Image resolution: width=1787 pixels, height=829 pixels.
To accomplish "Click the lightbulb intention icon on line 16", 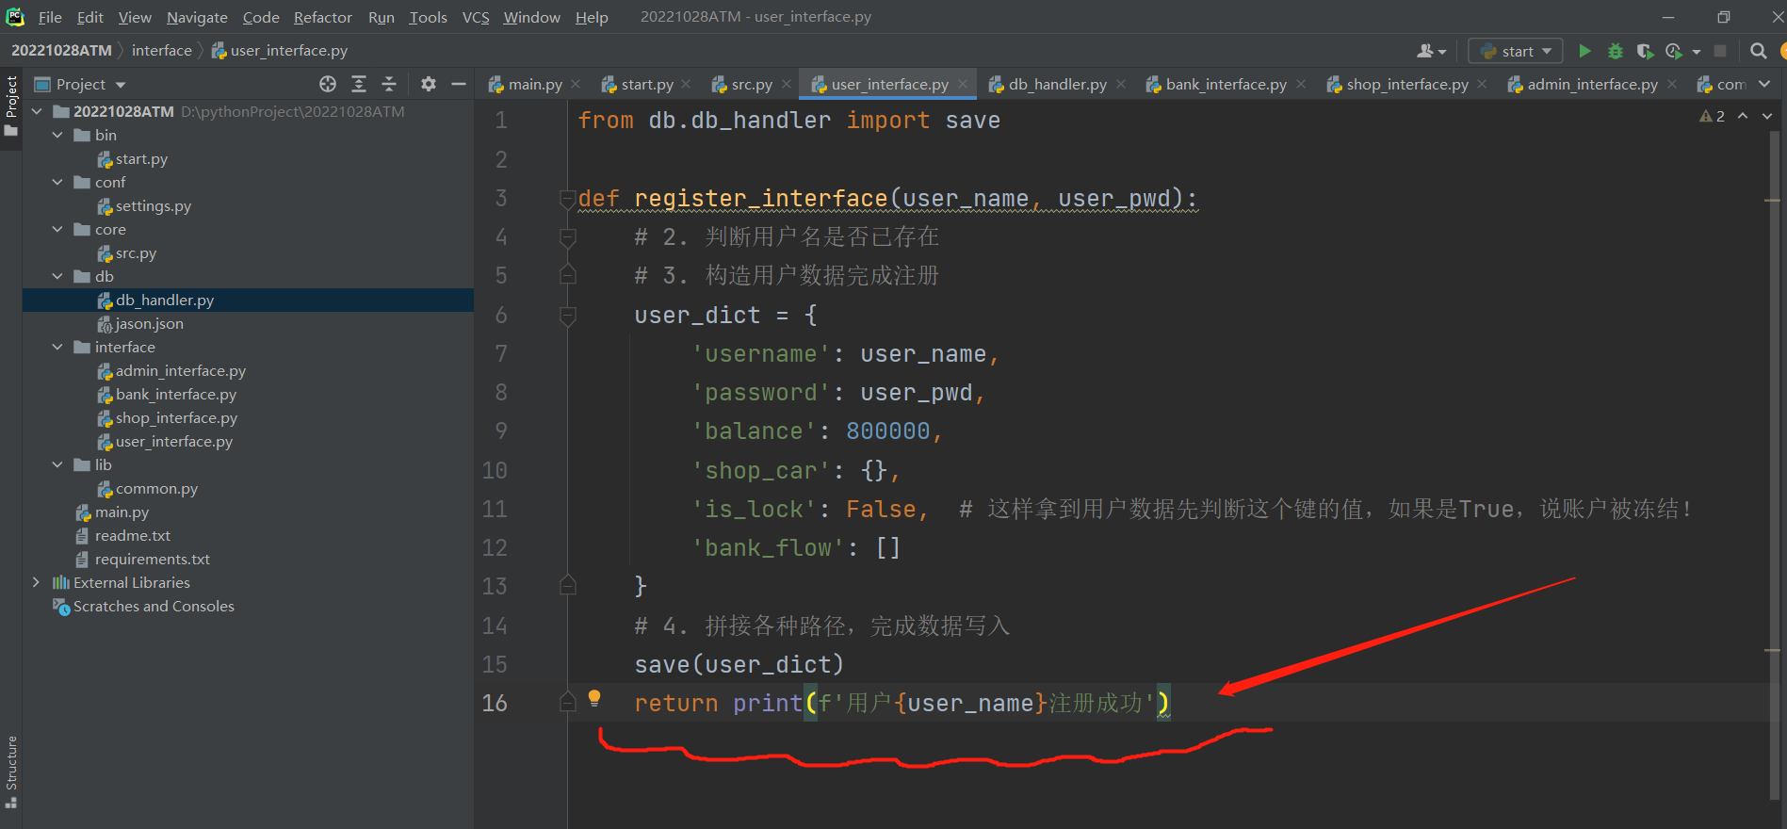I will (594, 698).
